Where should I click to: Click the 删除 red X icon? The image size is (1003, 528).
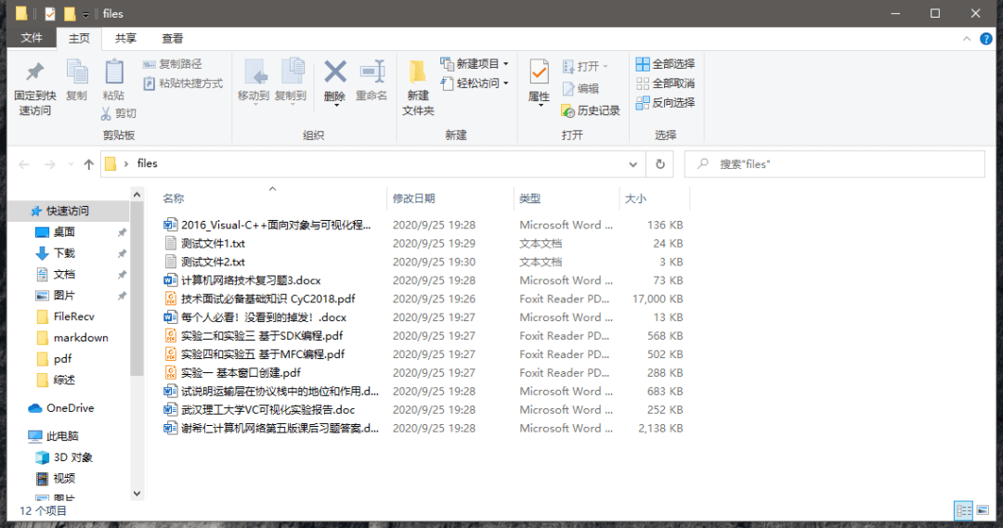(x=334, y=71)
